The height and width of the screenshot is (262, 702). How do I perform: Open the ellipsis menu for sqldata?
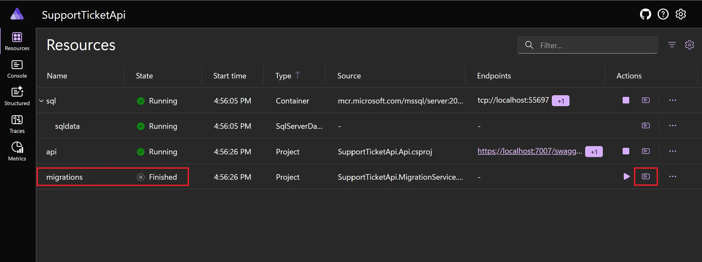tap(673, 125)
